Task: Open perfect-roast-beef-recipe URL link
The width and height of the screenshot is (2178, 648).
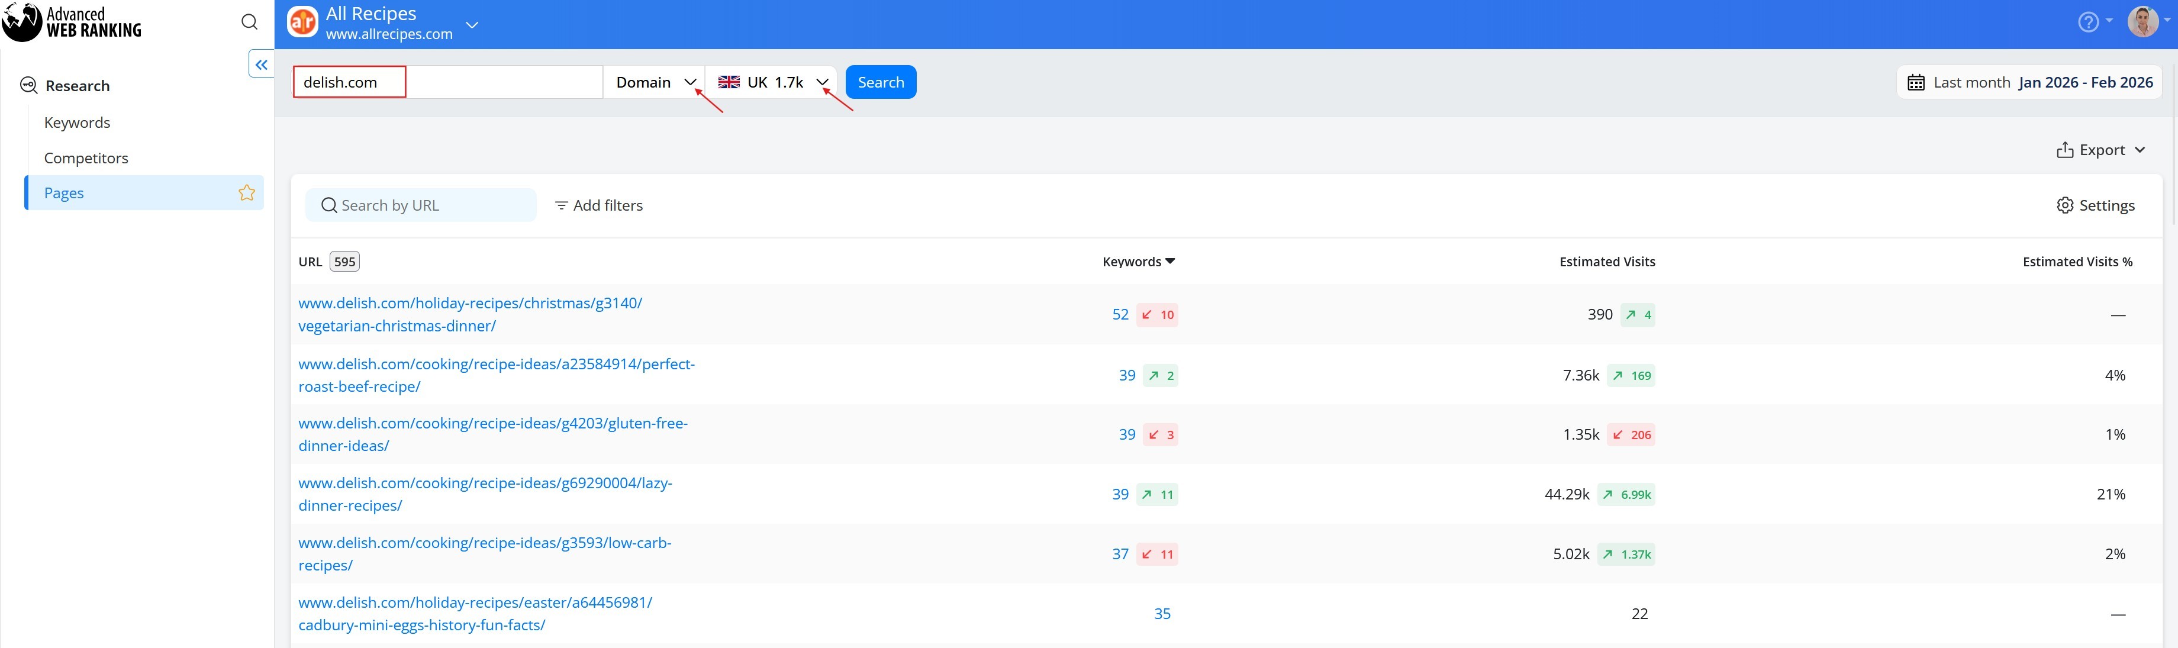Action: pyautogui.click(x=497, y=376)
